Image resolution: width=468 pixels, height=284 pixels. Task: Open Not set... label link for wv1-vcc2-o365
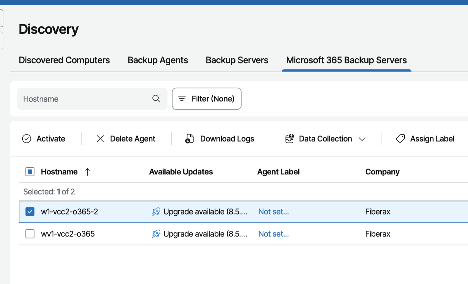coord(273,234)
